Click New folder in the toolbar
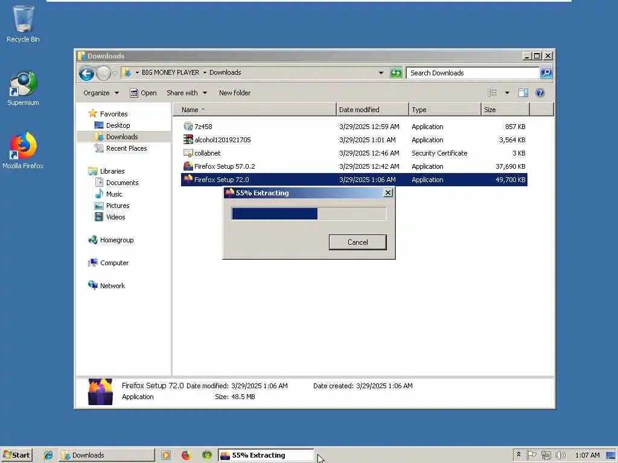Screen dimensions: 618x463 click(x=235, y=93)
